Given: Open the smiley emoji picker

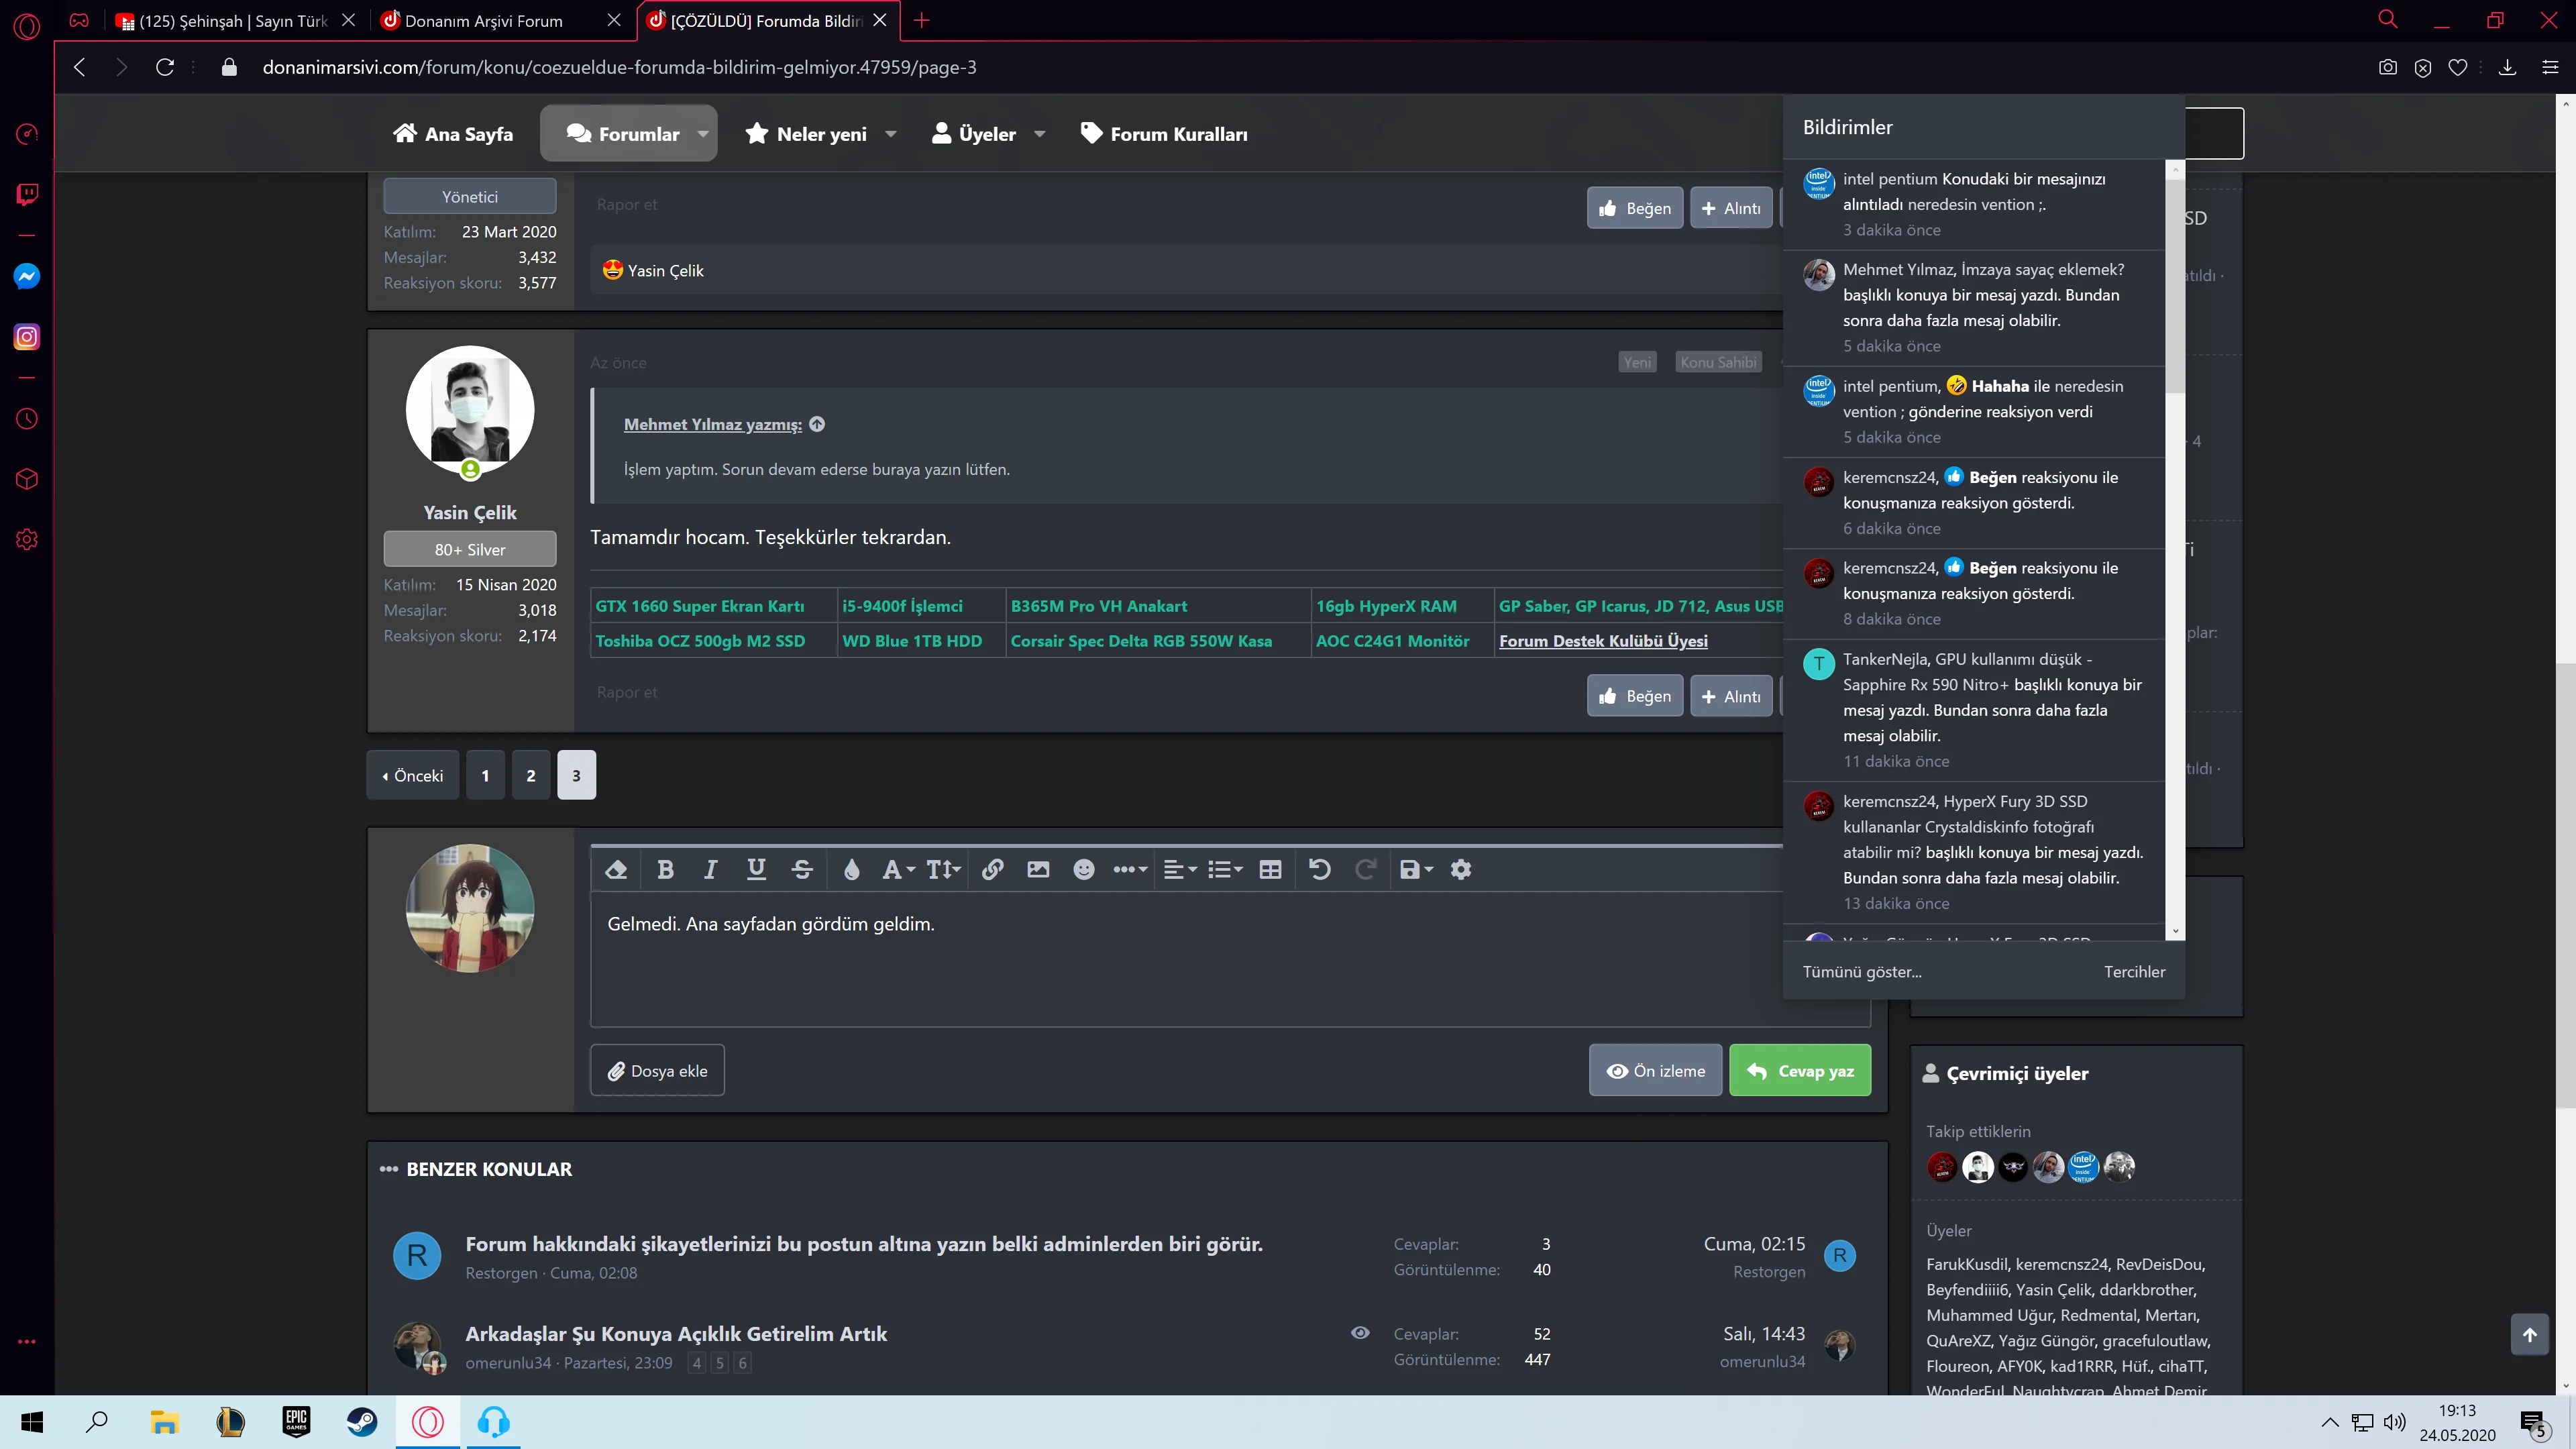Looking at the screenshot, I should [x=1083, y=869].
